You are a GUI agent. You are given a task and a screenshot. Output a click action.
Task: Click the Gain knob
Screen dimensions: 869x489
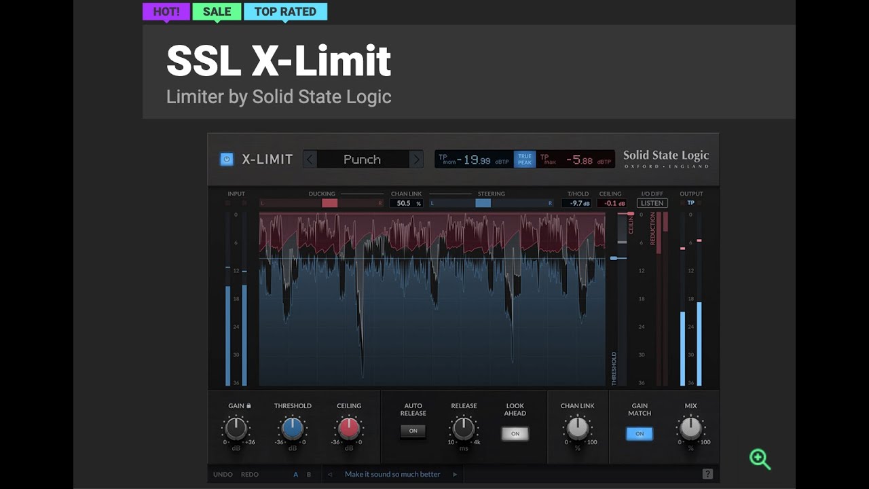[x=236, y=429]
